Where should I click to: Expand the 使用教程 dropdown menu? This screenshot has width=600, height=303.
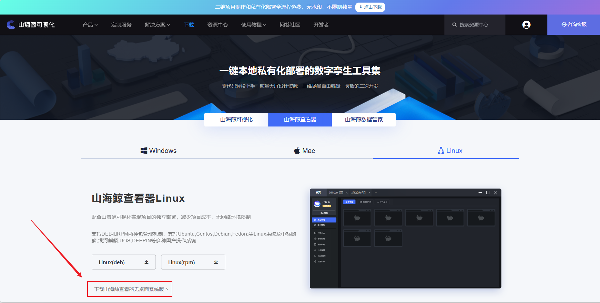point(254,25)
